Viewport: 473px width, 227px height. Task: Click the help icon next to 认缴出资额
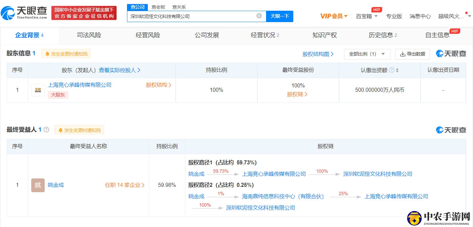tap(392, 70)
